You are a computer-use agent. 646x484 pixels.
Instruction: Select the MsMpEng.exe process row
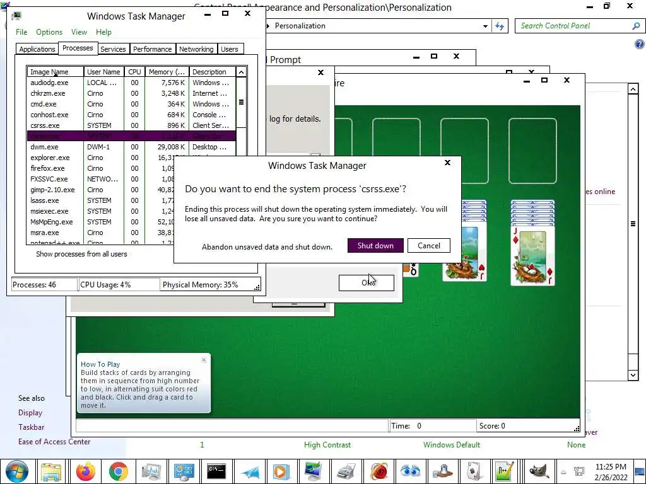[100, 222]
